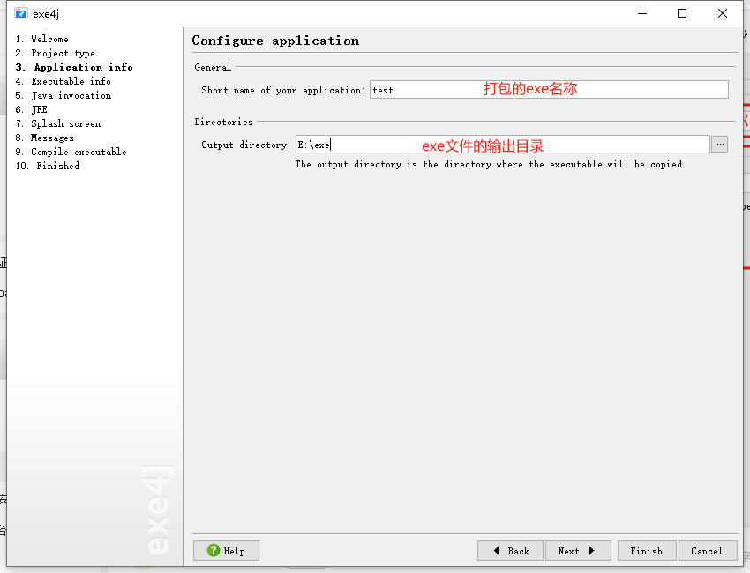
Task: Click the Help button at bottom left
Action: pos(226,550)
